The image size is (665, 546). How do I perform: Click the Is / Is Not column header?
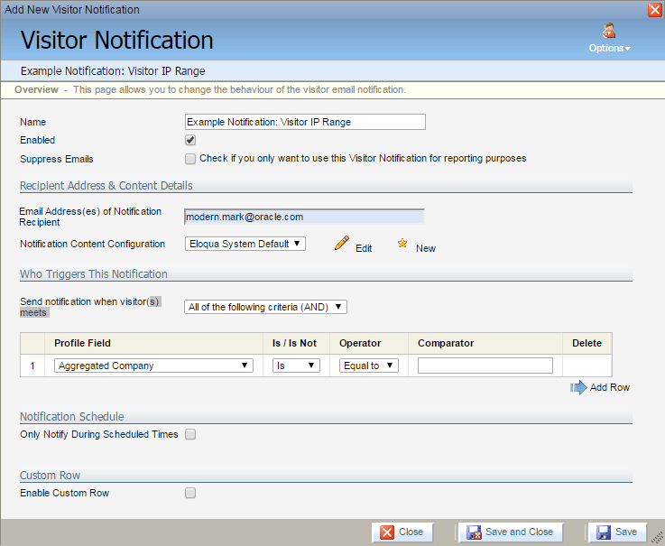coord(294,343)
